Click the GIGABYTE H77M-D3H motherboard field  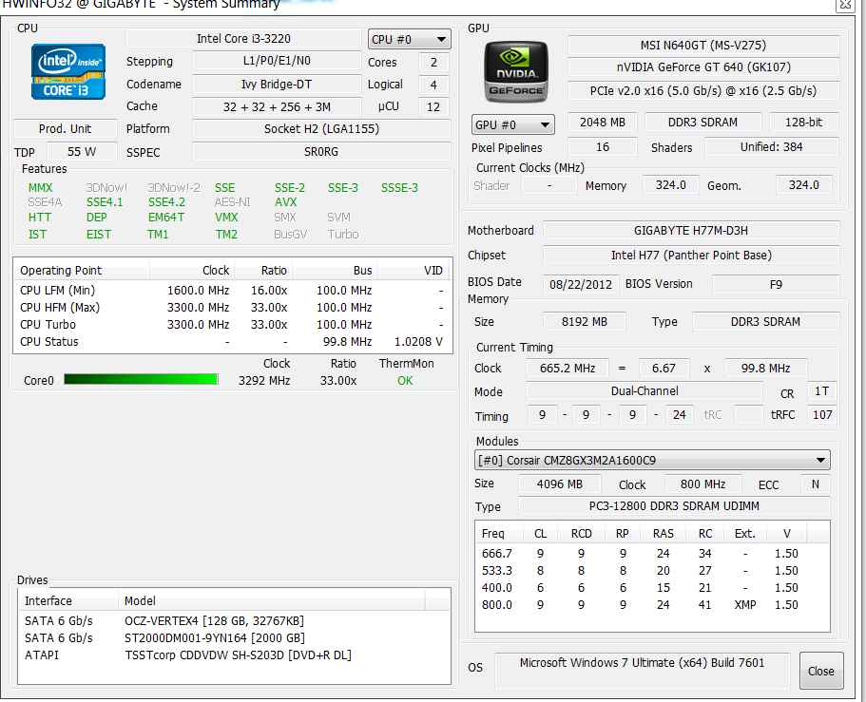(x=691, y=230)
